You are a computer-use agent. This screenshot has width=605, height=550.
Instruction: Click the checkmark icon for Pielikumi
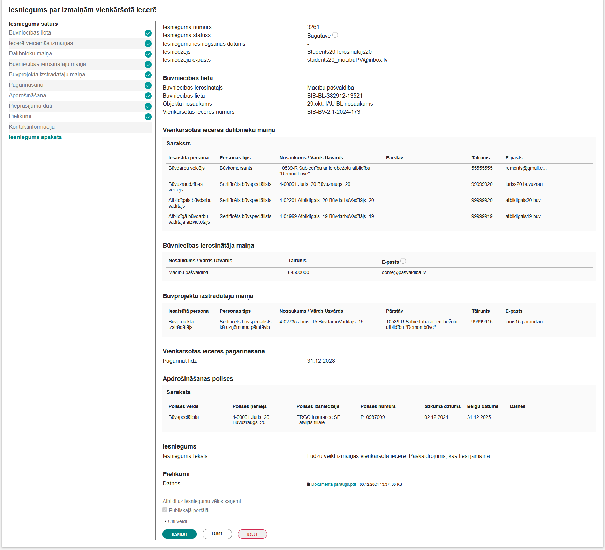pyautogui.click(x=148, y=117)
